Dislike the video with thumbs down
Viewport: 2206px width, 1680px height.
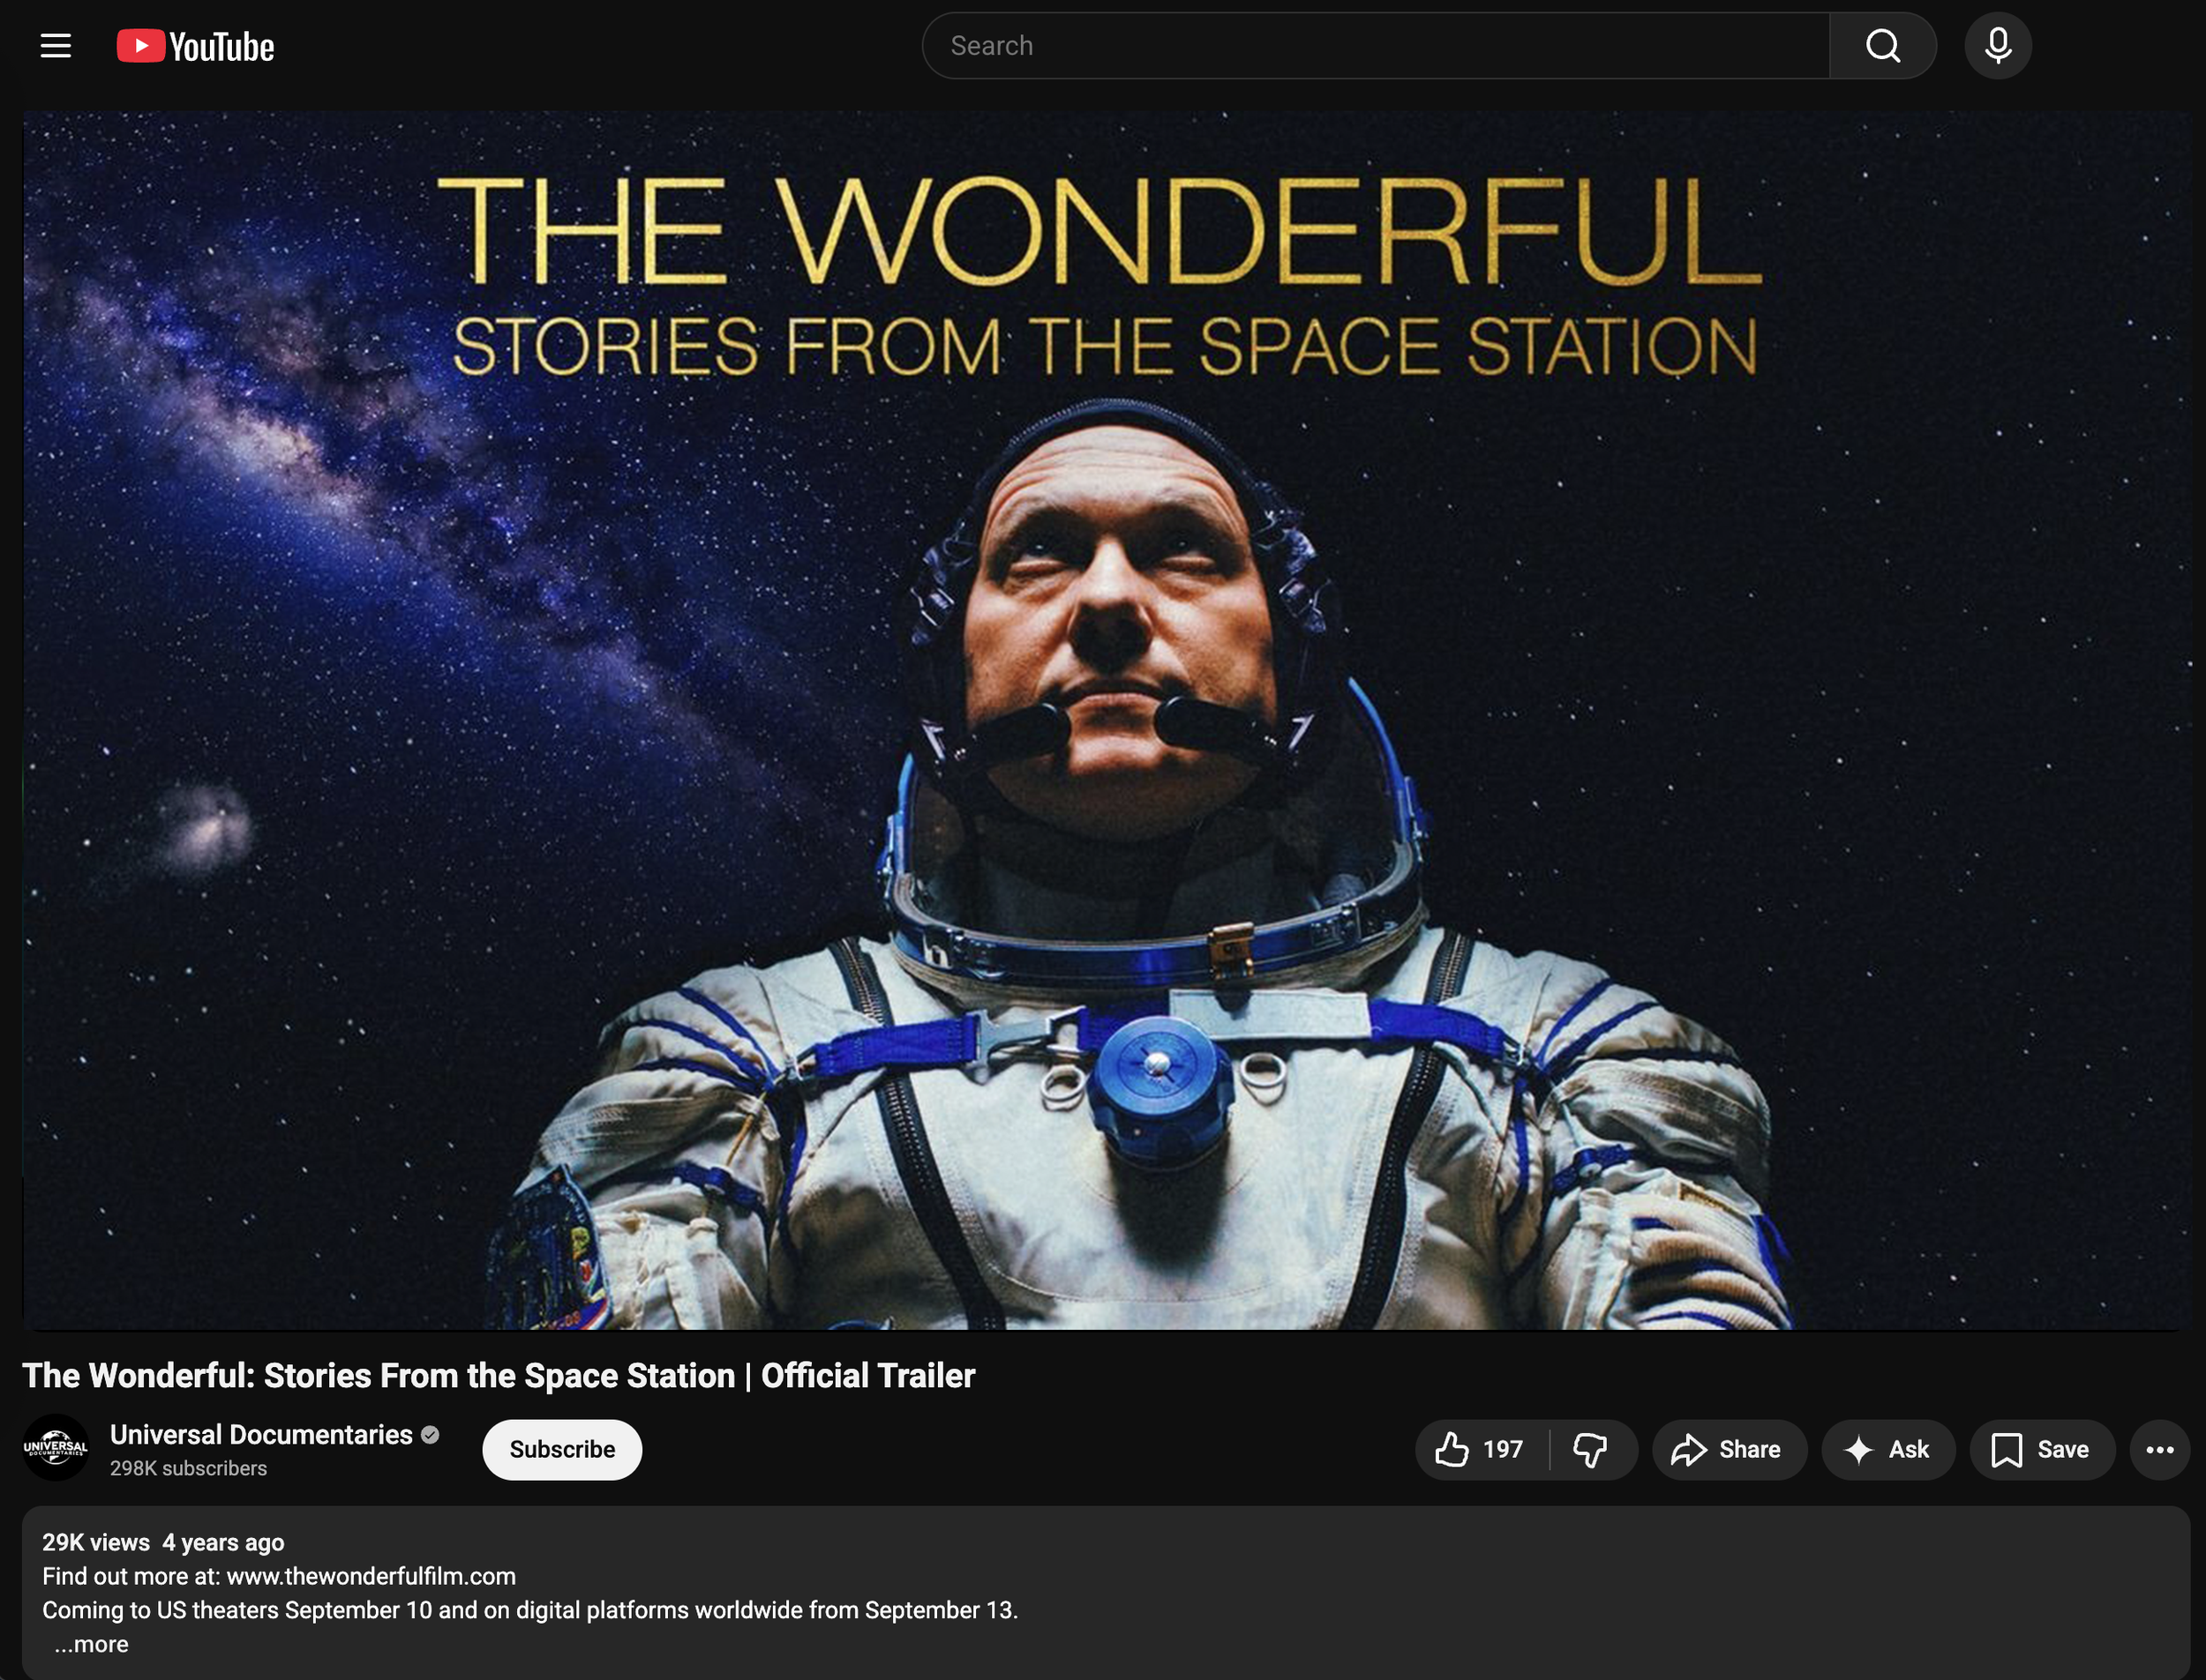coord(1591,1449)
